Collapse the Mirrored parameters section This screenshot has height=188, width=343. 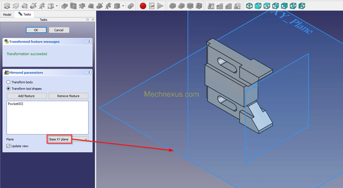tap(89, 73)
